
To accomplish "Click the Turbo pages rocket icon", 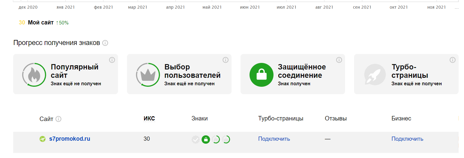I will point(375,75).
